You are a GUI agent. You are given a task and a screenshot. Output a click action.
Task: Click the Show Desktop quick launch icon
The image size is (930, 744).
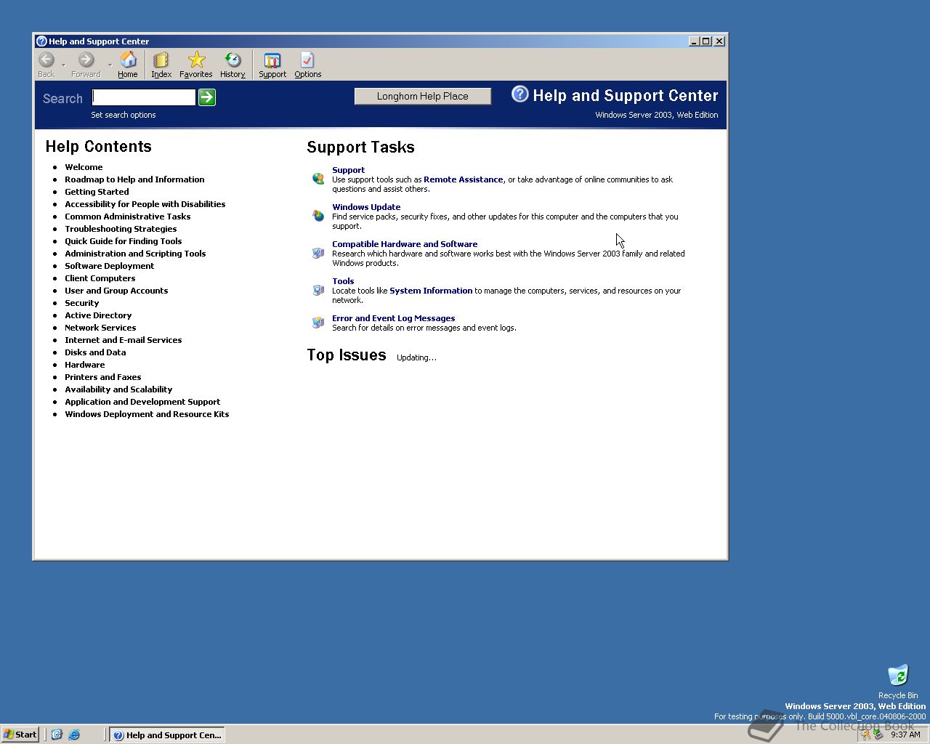[57, 735]
